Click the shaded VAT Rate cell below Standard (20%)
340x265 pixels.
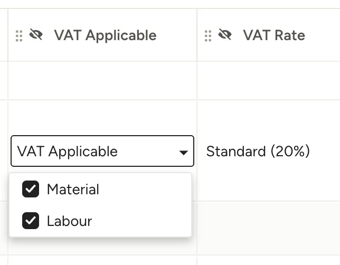point(269,228)
